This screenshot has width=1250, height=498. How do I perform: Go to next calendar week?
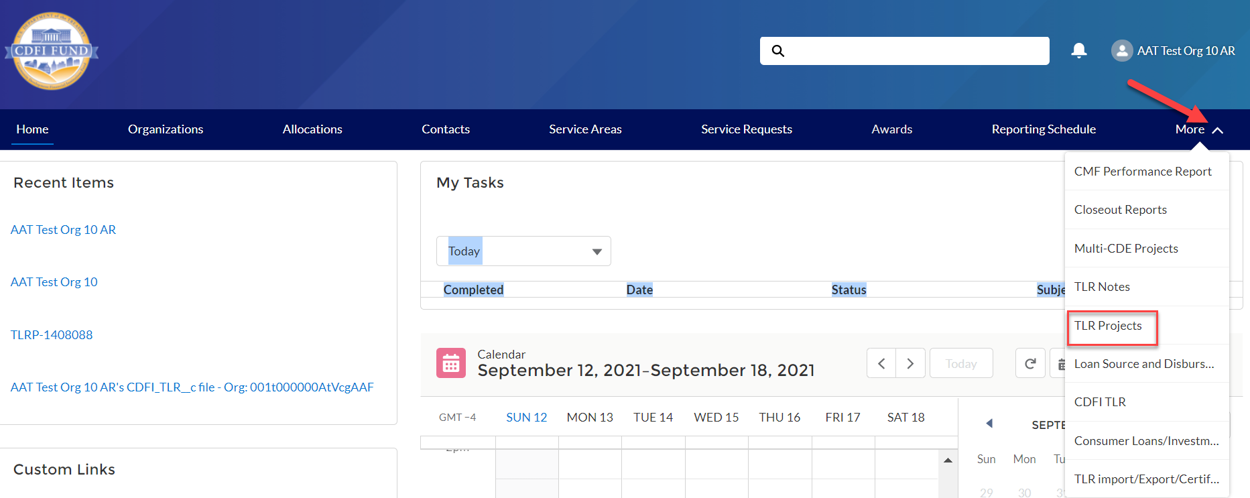pyautogui.click(x=910, y=363)
